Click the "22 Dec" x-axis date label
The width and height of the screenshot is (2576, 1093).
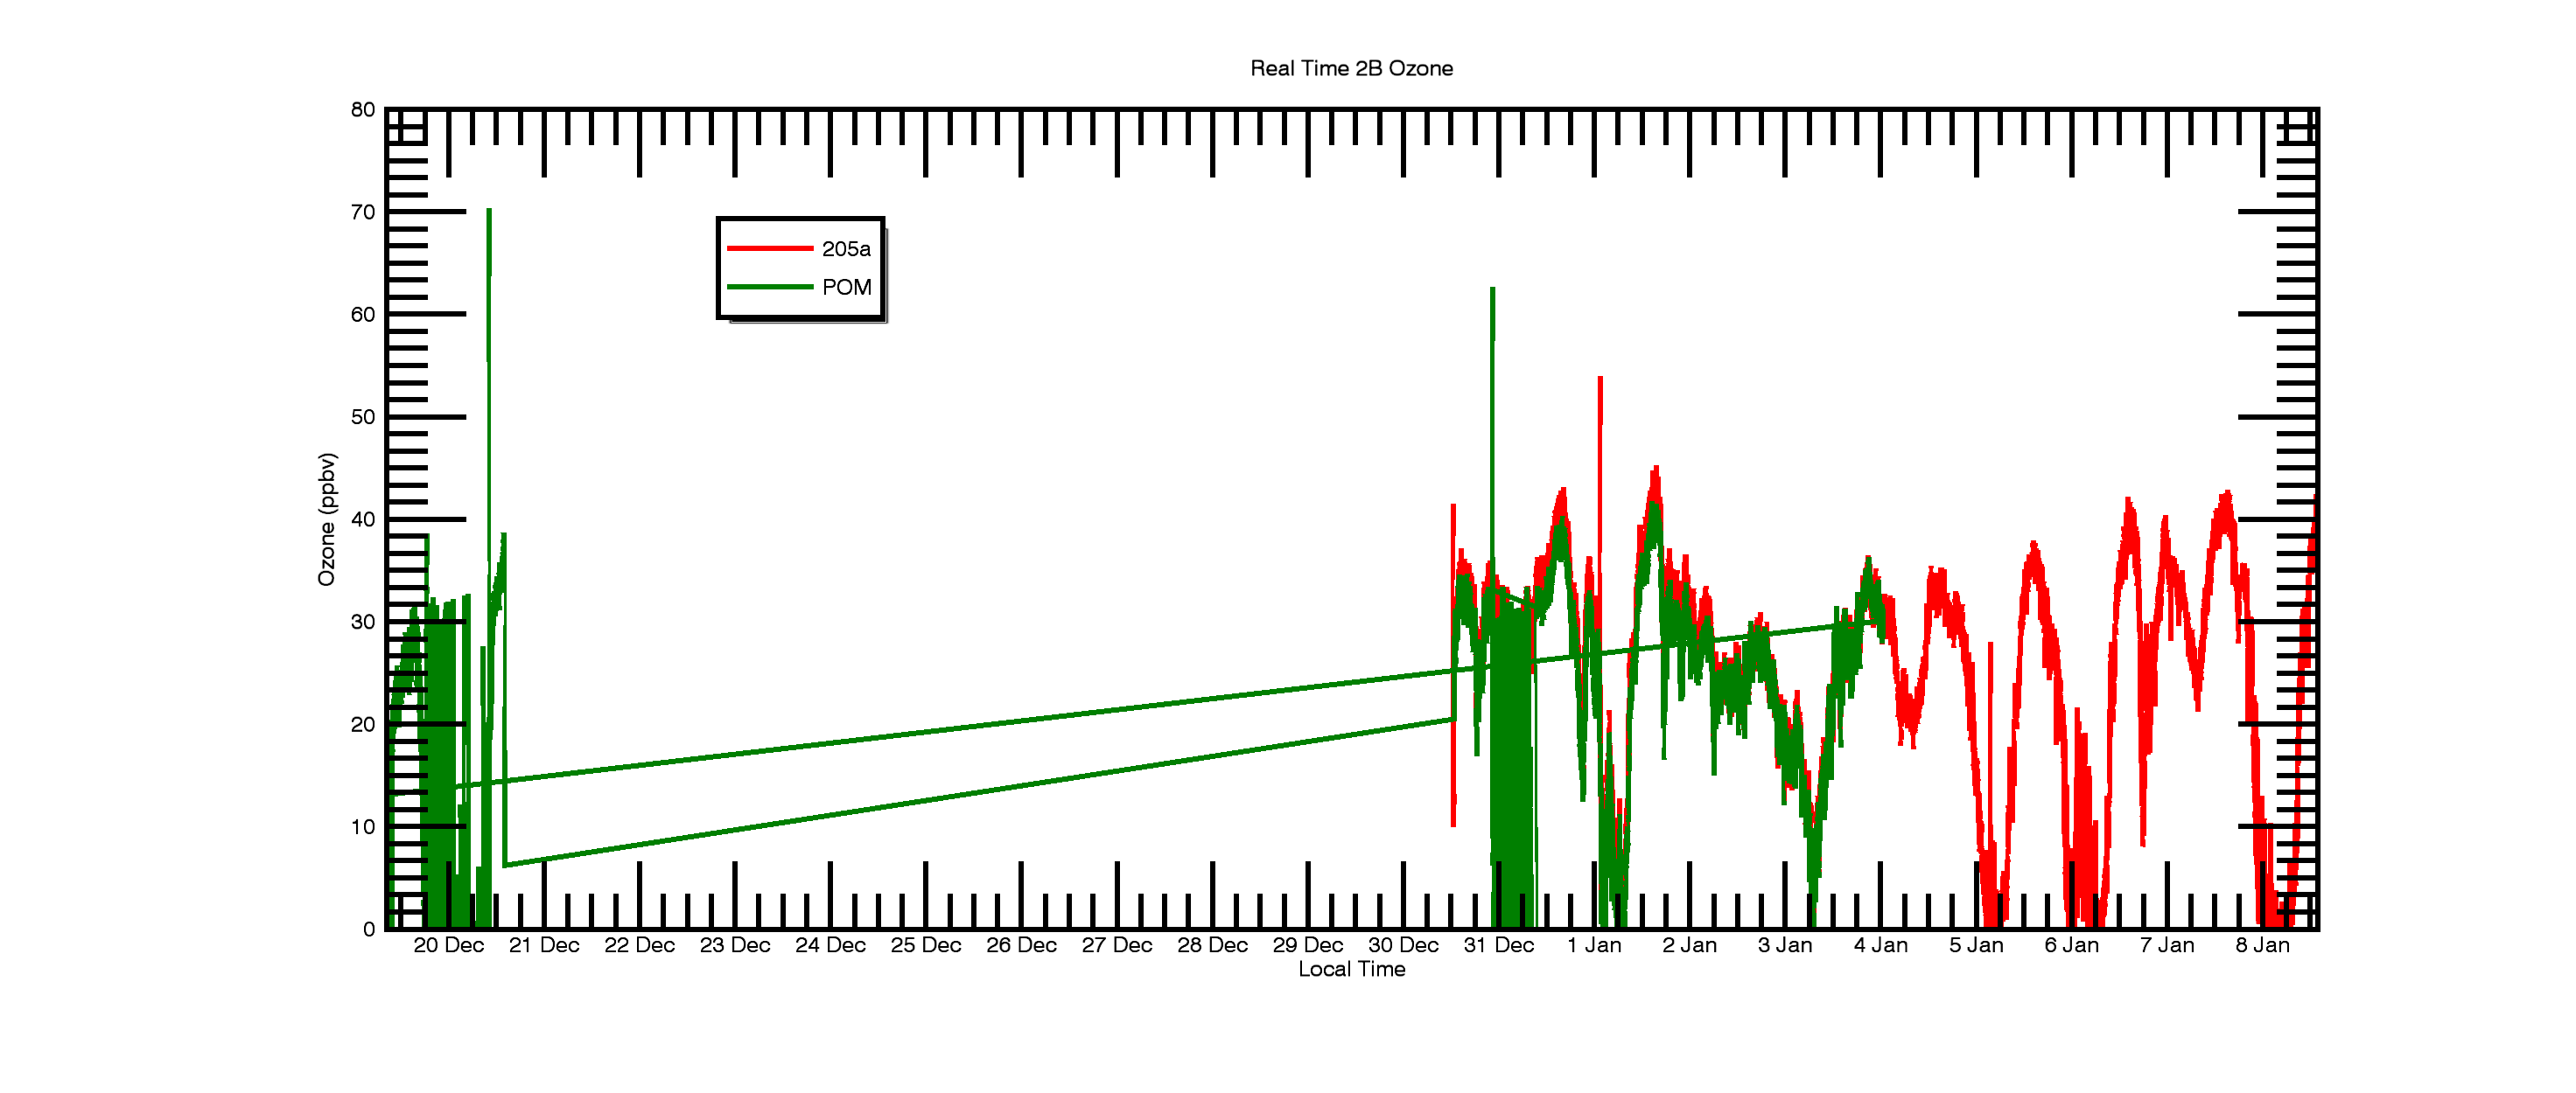[x=639, y=945]
